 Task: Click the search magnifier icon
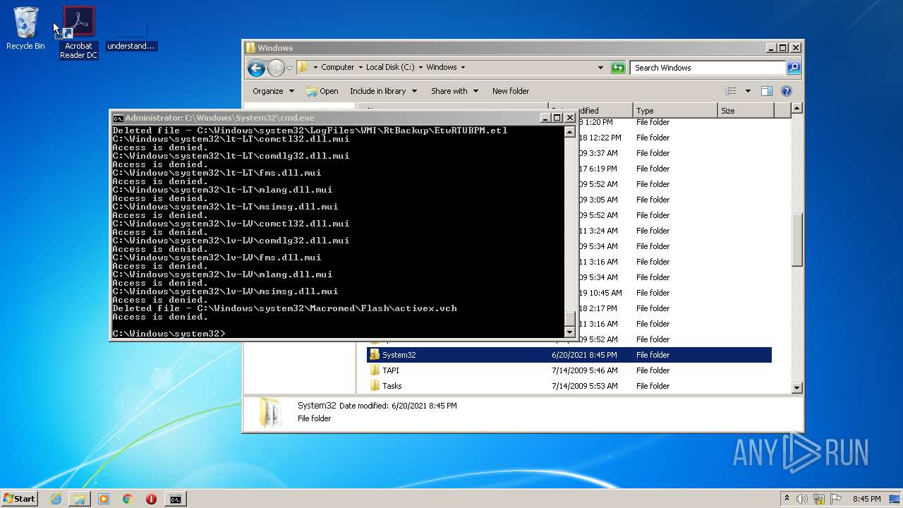(x=794, y=68)
